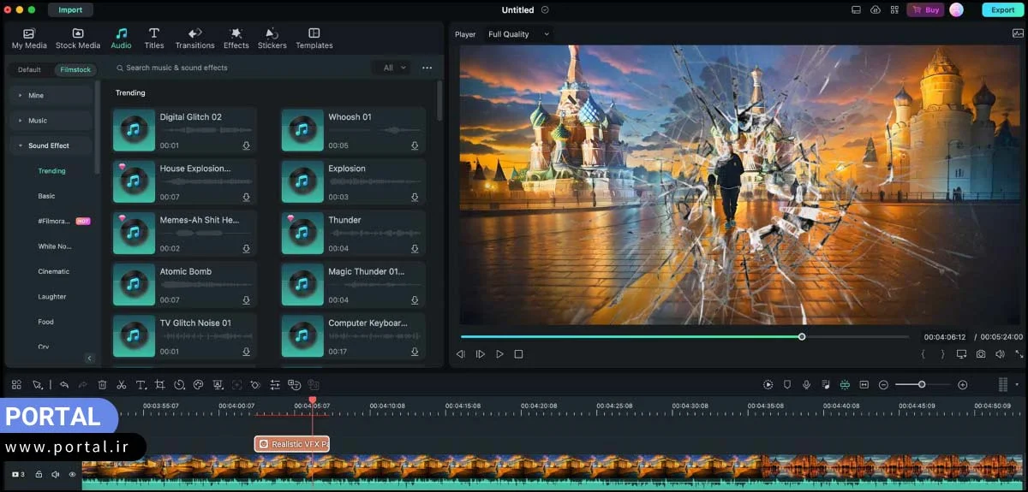Open the Speed tool in timeline toolbar

pyautogui.click(x=179, y=385)
